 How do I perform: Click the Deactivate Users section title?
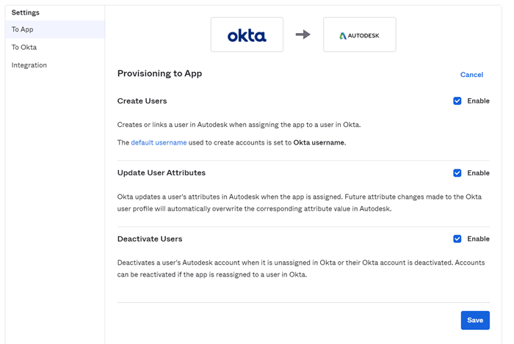(150, 239)
